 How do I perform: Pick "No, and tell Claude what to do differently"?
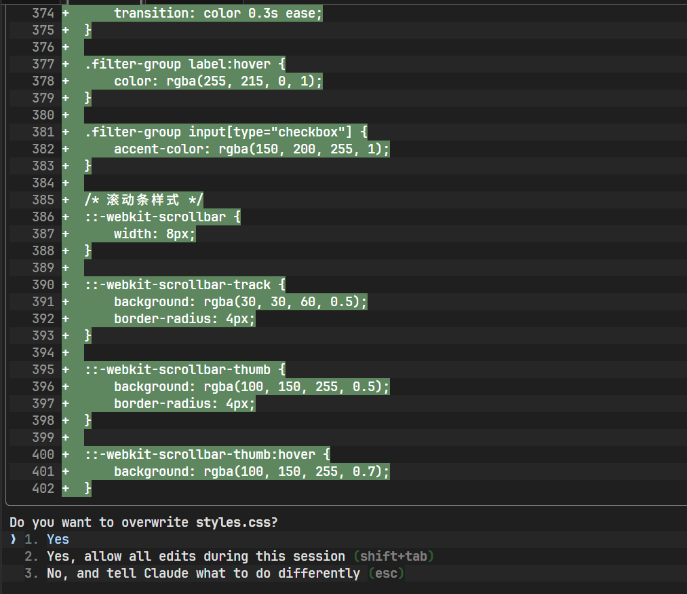(x=203, y=574)
